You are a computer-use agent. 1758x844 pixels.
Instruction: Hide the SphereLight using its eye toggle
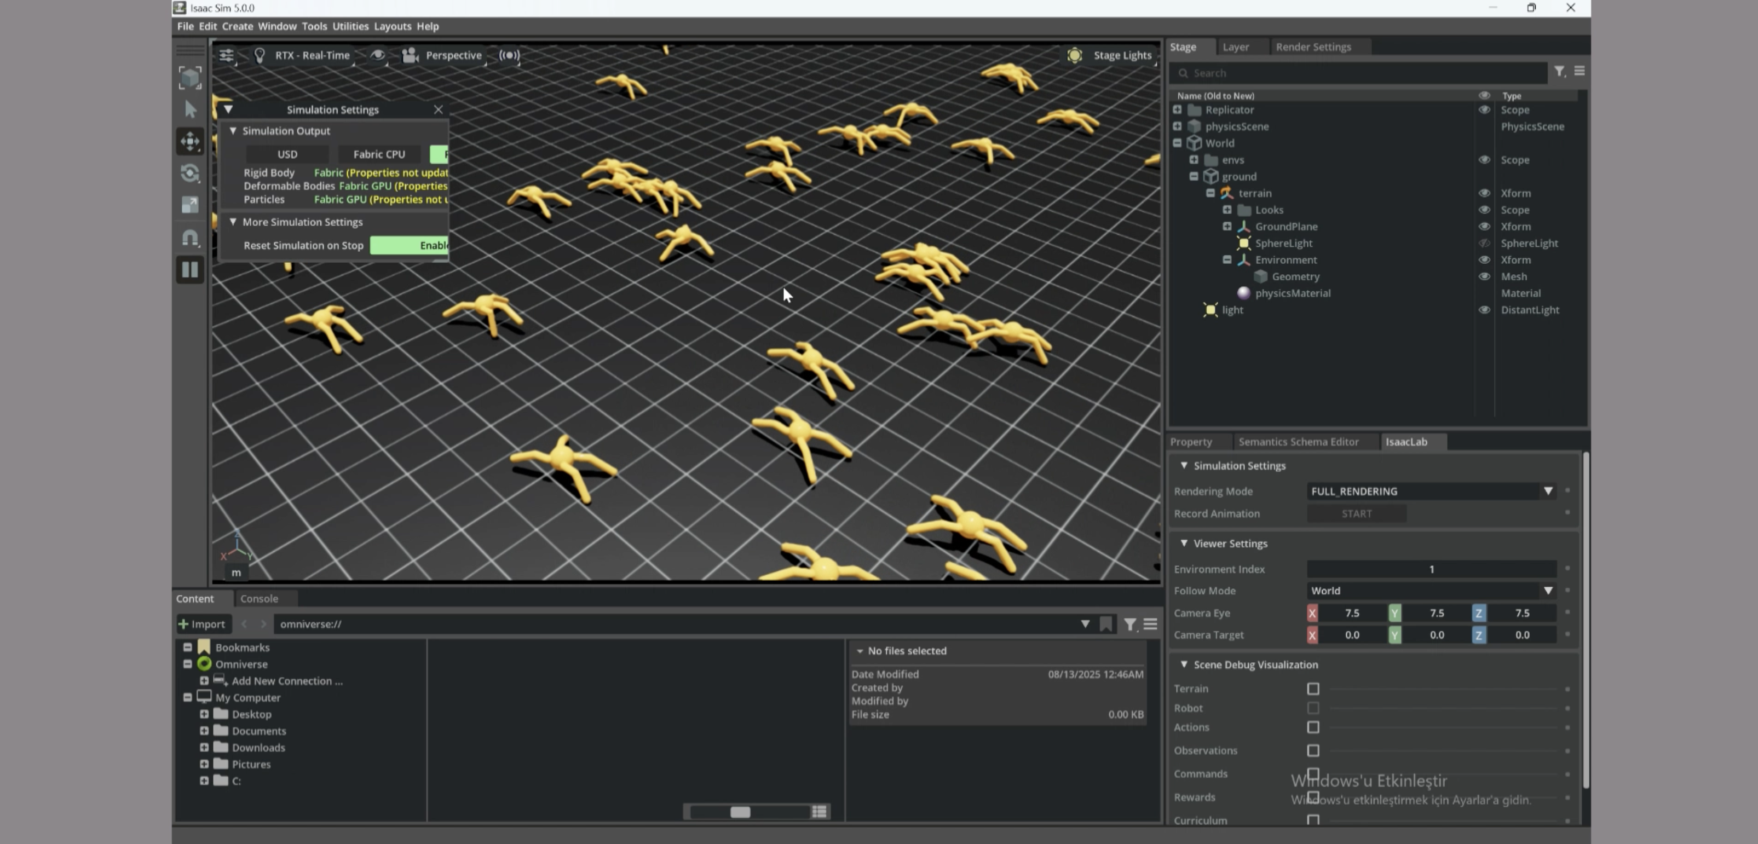point(1484,244)
